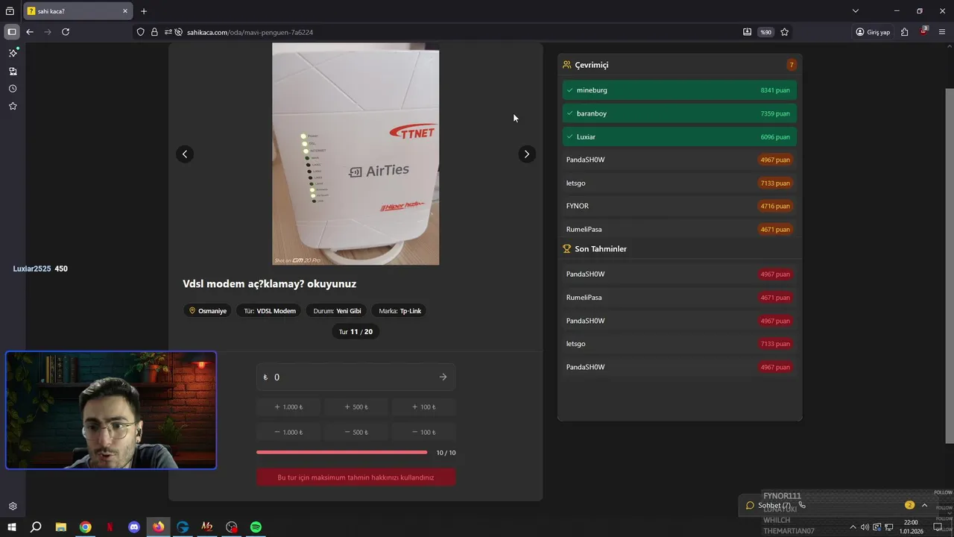Click the guess attempts progress bar
Image resolution: width=954 pixels, height=537 pixels.
point(342,453)
